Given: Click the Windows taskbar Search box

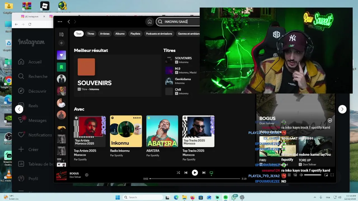Looking at the screenshot, I should click(x=143, y=197).
